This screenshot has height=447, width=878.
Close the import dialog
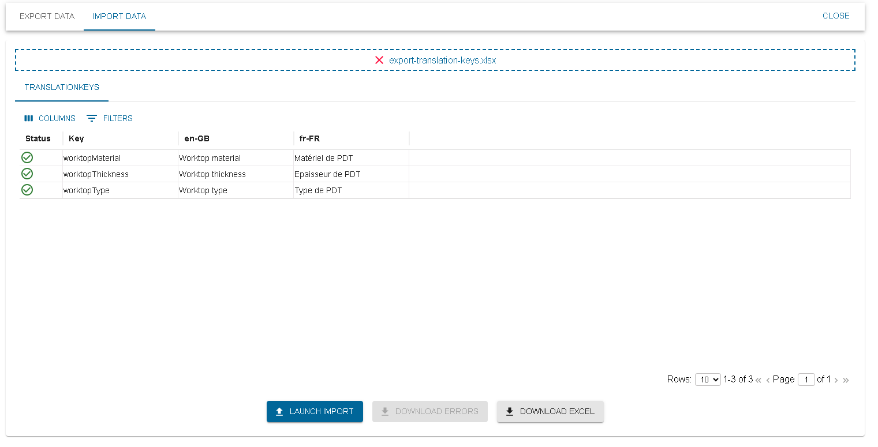(x=836, y=16)
